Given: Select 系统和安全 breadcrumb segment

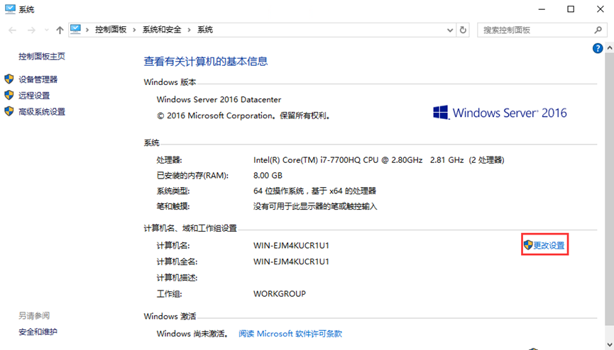Looking at the screenshot, I should pos(162,30).
